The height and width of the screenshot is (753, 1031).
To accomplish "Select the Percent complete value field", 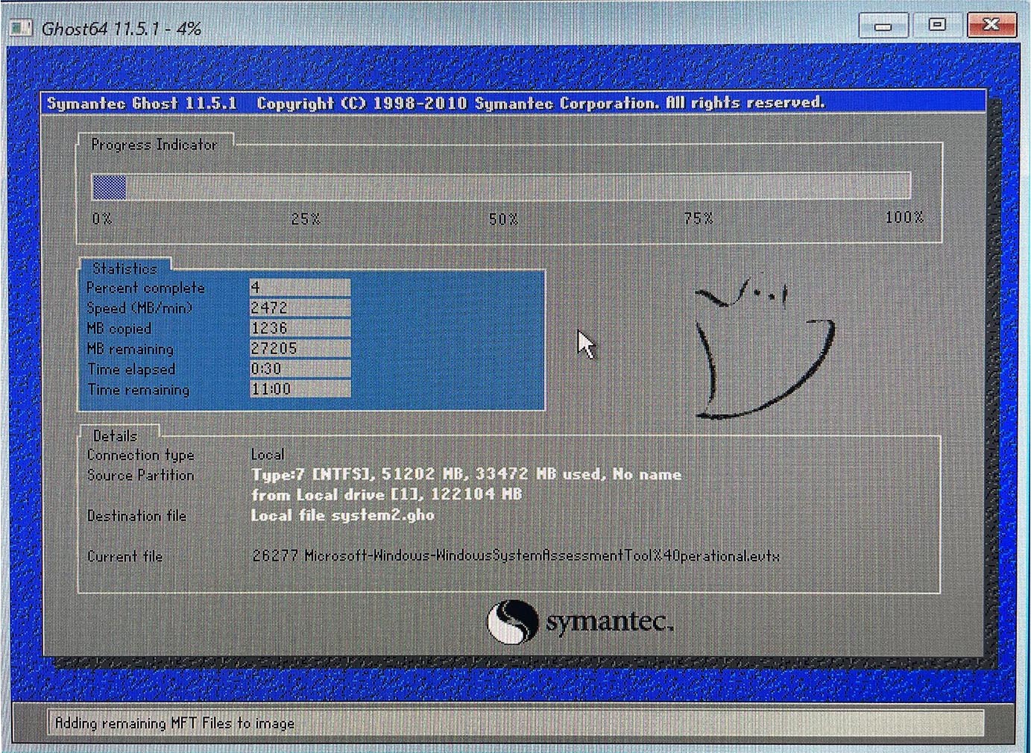I will 300,288.
